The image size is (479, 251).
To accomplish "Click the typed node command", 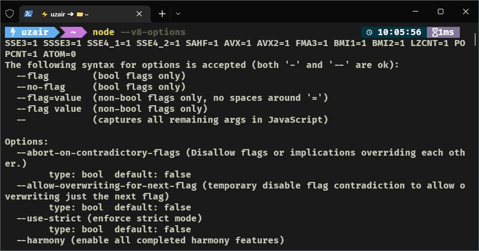I will point(103,32).
